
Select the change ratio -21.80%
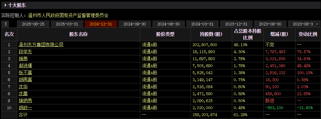305,108
